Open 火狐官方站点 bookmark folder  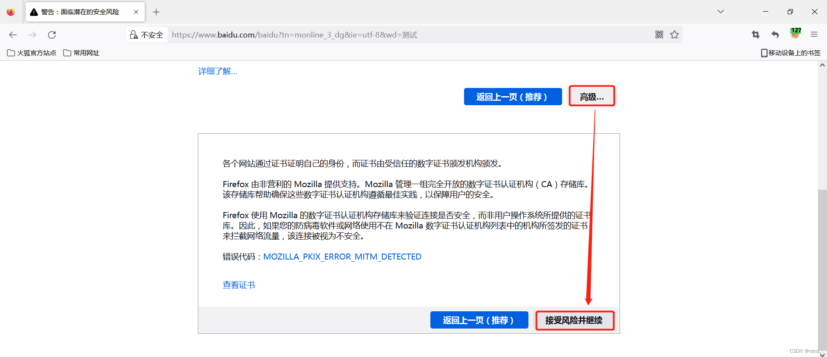click(32, 53)
